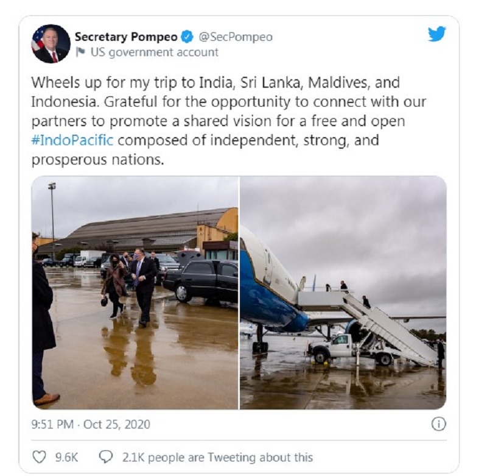The image size is (487, 476).
Task: Click the Oct 25, 2020 date
Action: pyautogui.click(x=117, y=424)
